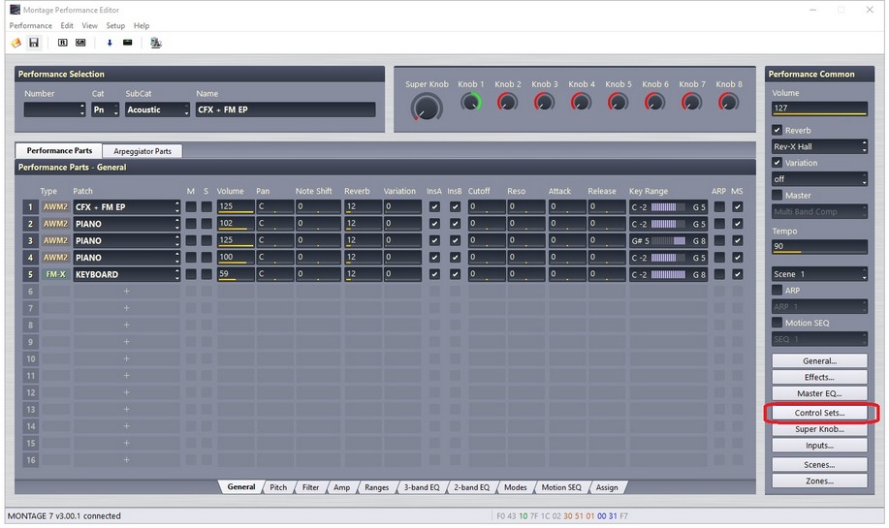The width and height of the screenshot is (889, 528).
Task: Click the performance Name field
Action: [286, 109]
